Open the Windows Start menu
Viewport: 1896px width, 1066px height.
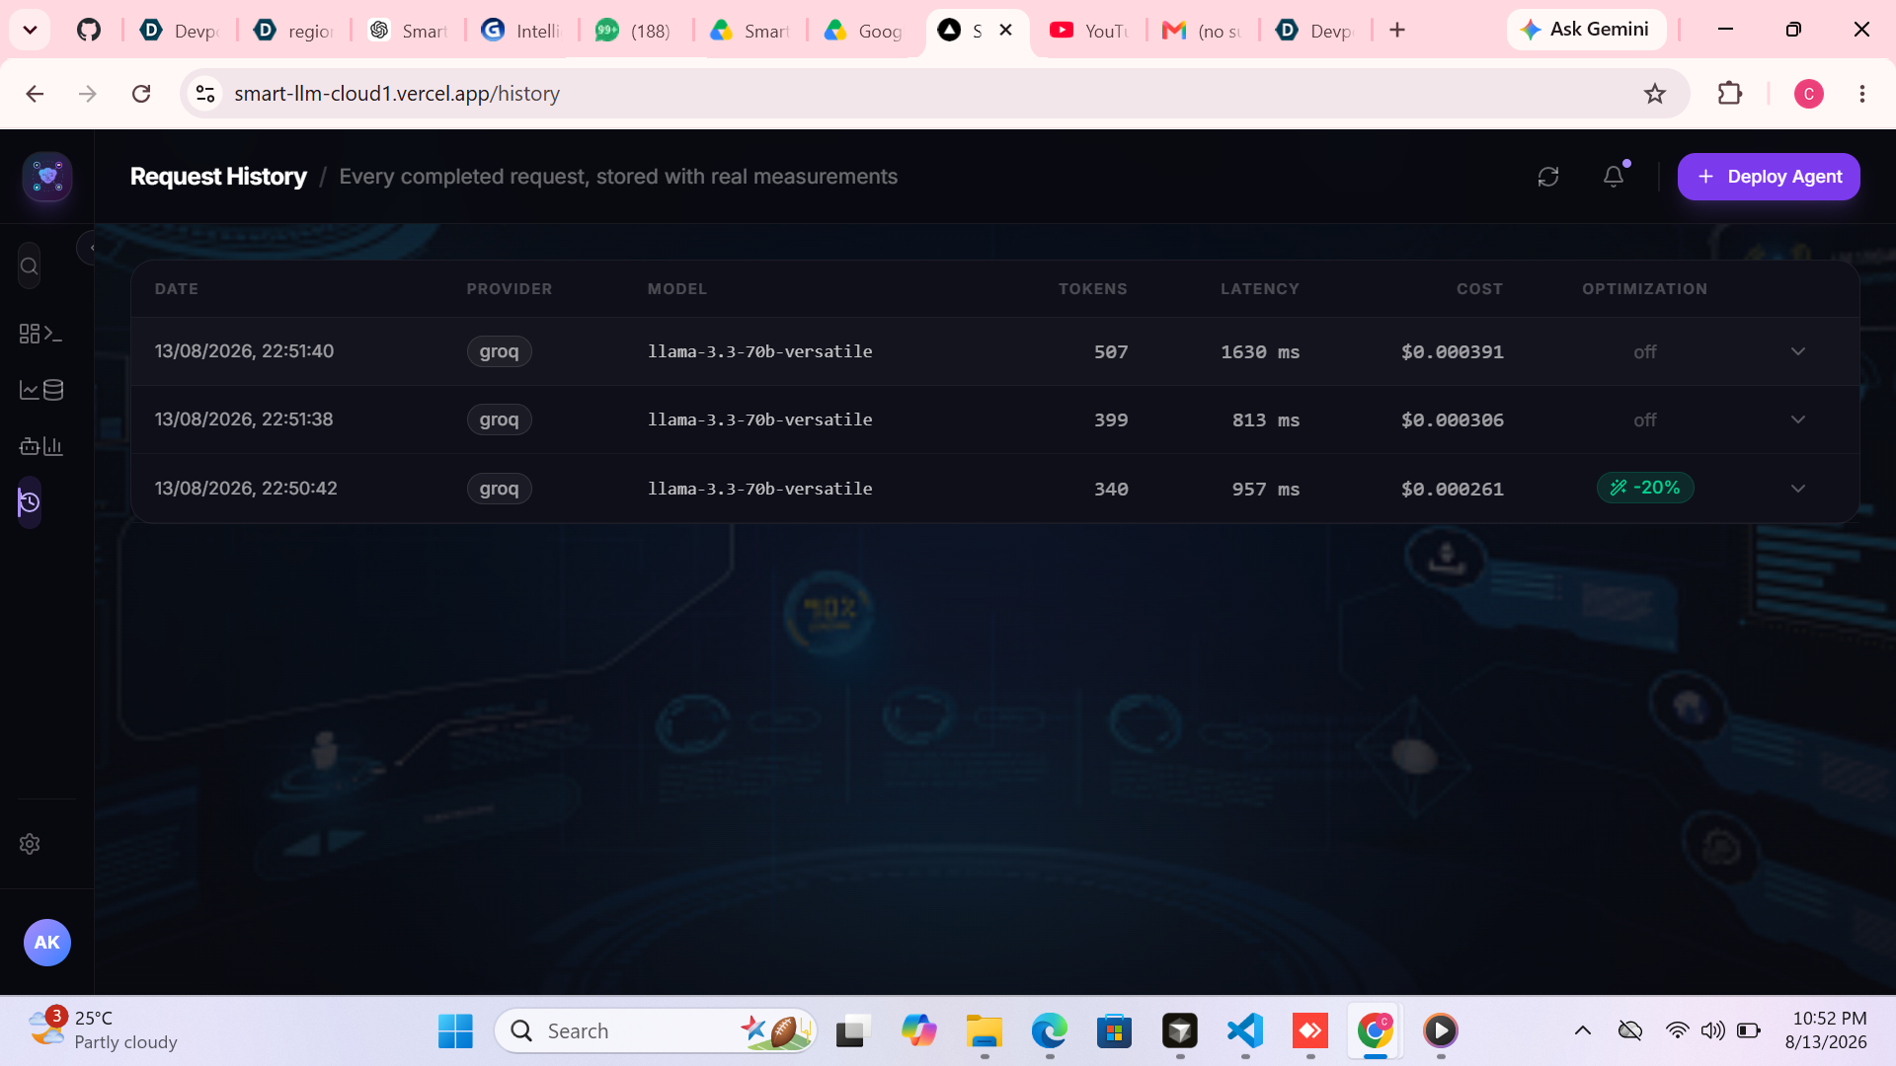[455, 1031]
